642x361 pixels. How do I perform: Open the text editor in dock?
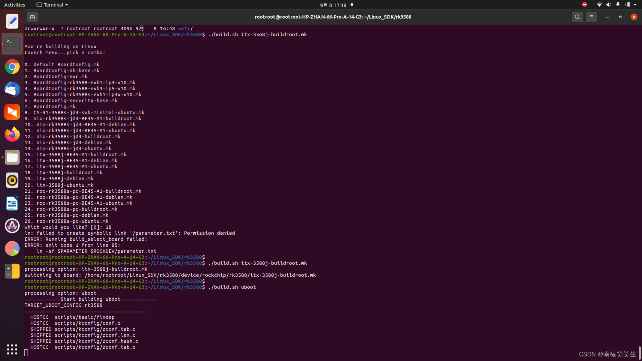[x=12, y=21]
